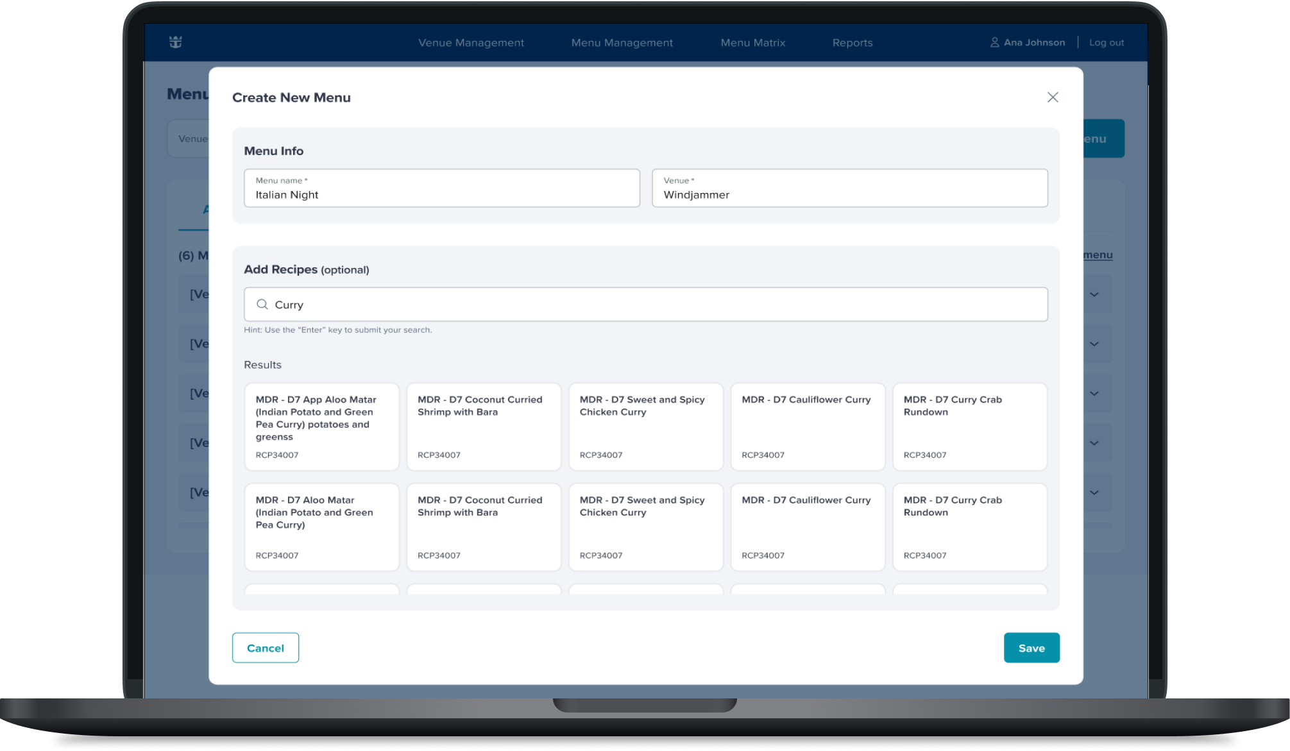Image resolution: width=1290 pixels, height=751 pixels.
Task: Expand the first venue row chevron
Action: [1094, 294]
